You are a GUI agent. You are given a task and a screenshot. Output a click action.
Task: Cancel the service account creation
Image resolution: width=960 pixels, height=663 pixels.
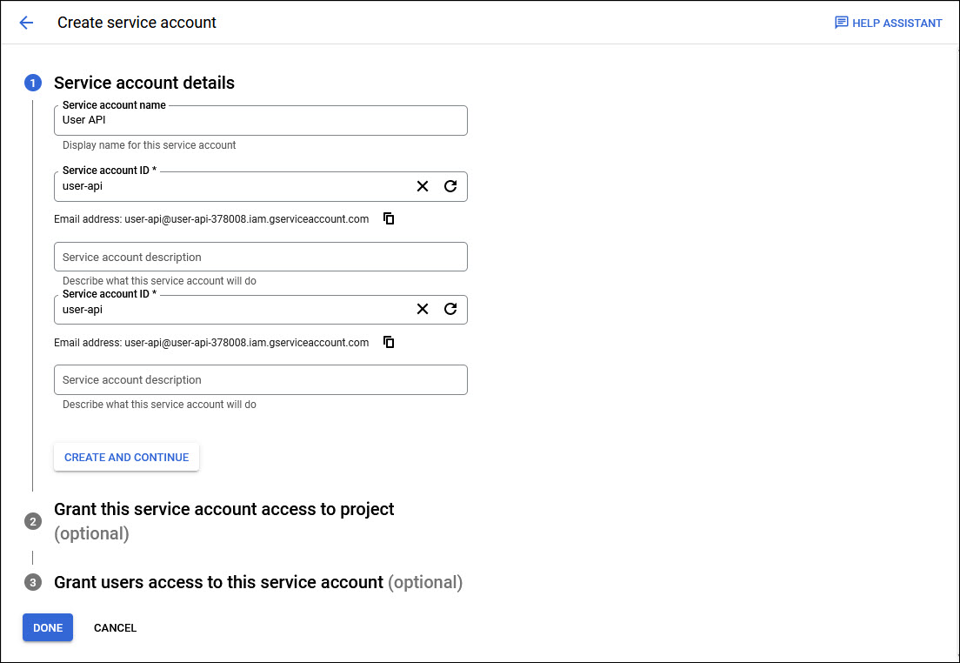(x=115, y=627)
